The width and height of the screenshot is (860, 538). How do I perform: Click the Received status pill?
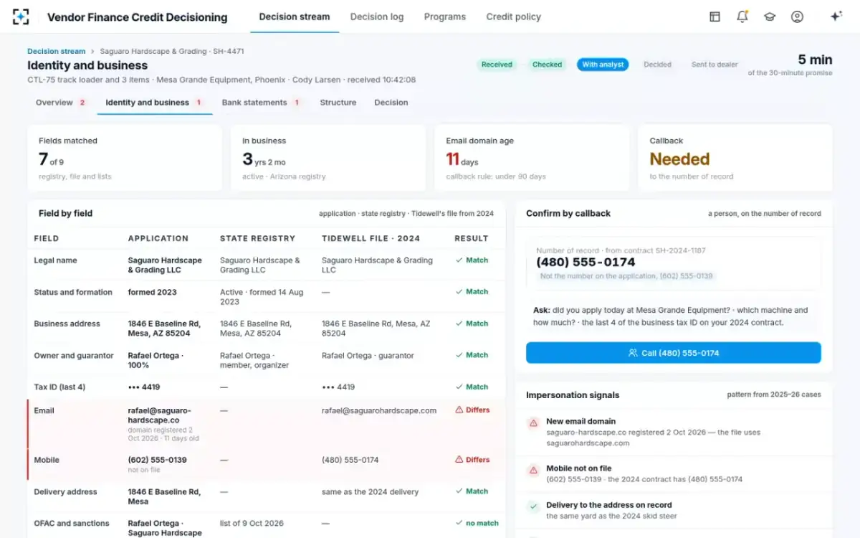tap(497, 65)
